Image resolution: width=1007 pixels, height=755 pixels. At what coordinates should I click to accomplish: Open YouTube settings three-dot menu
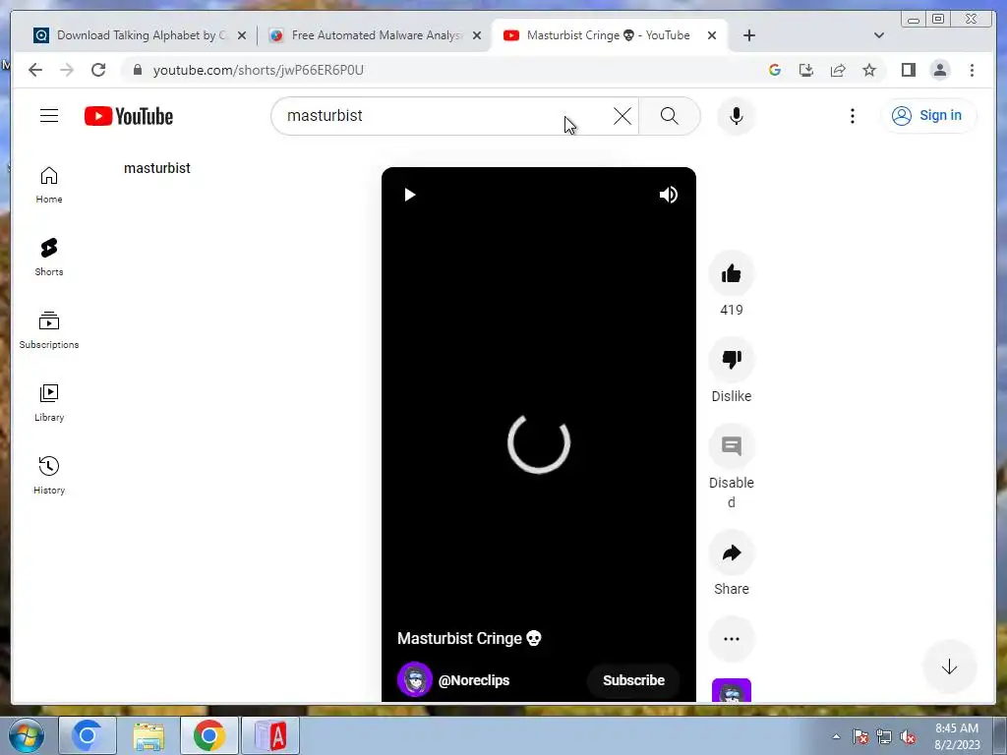point(853,116)
